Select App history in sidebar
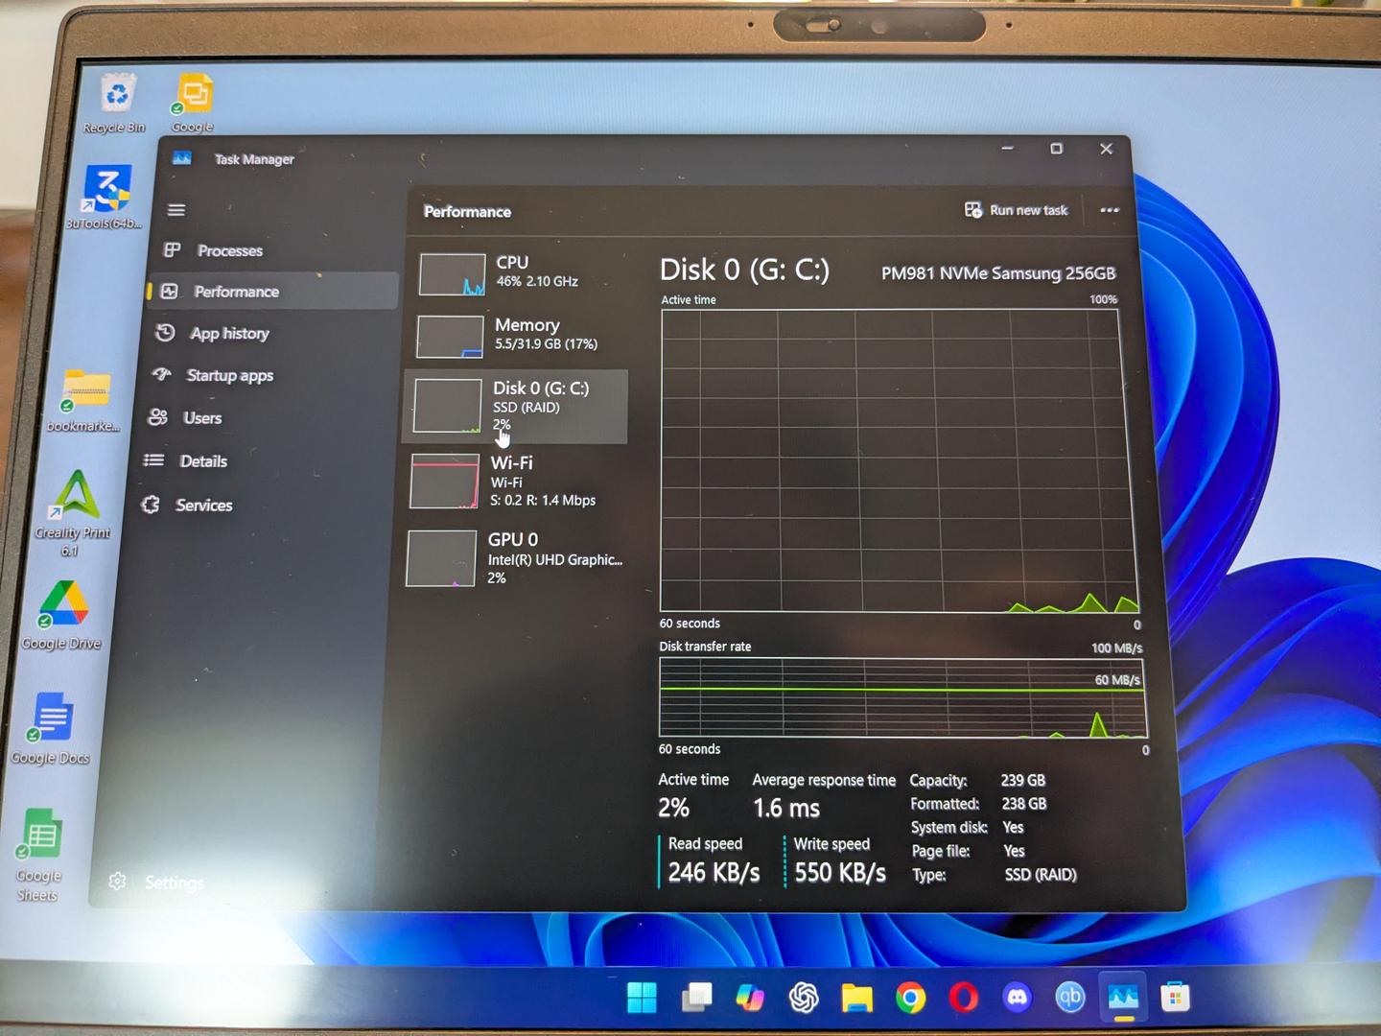Screen dimensions: 1381x1036 pos(228,334)
